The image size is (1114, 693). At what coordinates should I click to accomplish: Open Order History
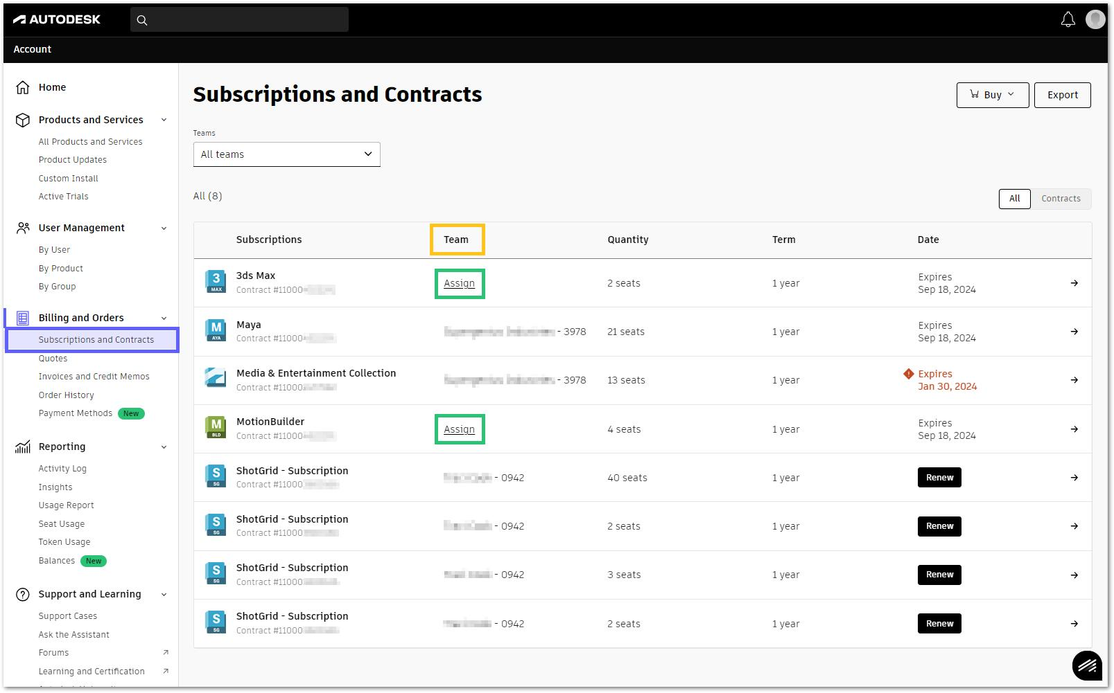coord(67,395)
